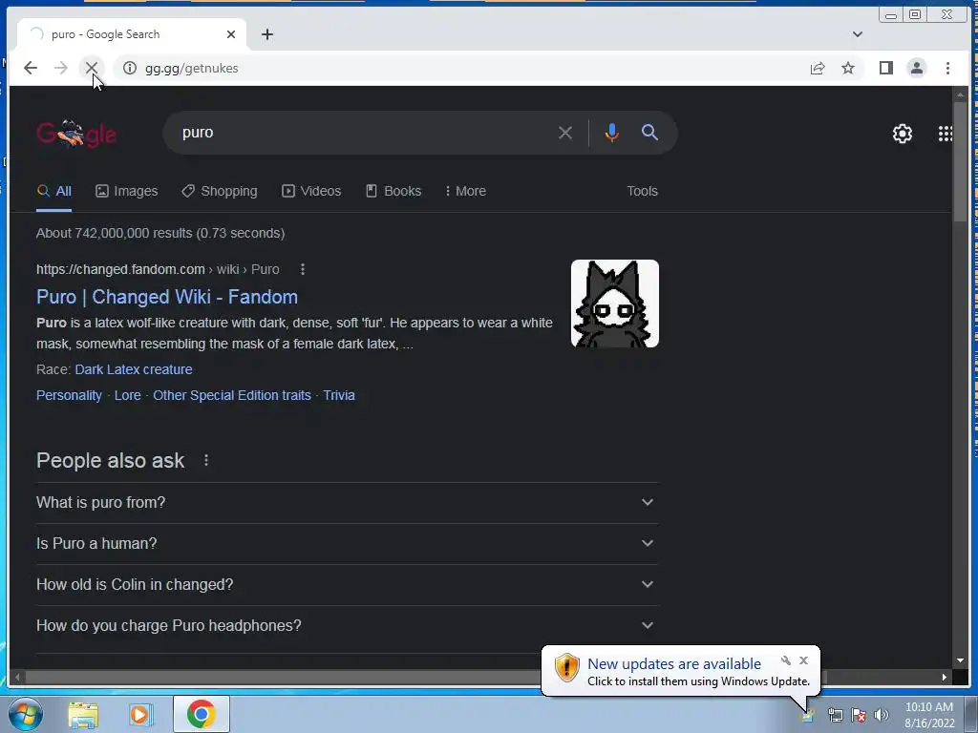
Task: Open the taskbar clock and date
Action: point(928,715)
